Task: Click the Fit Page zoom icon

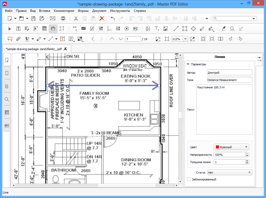Action: (167, 39)
